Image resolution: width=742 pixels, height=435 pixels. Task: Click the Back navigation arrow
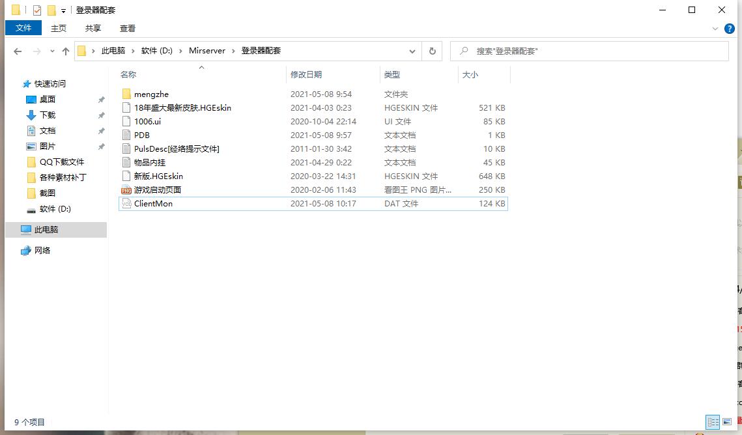pyautogui.click(x=18, y=51)
